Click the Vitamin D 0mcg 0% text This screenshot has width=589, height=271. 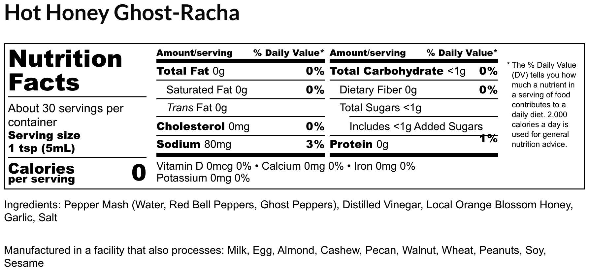coord(204,166)
